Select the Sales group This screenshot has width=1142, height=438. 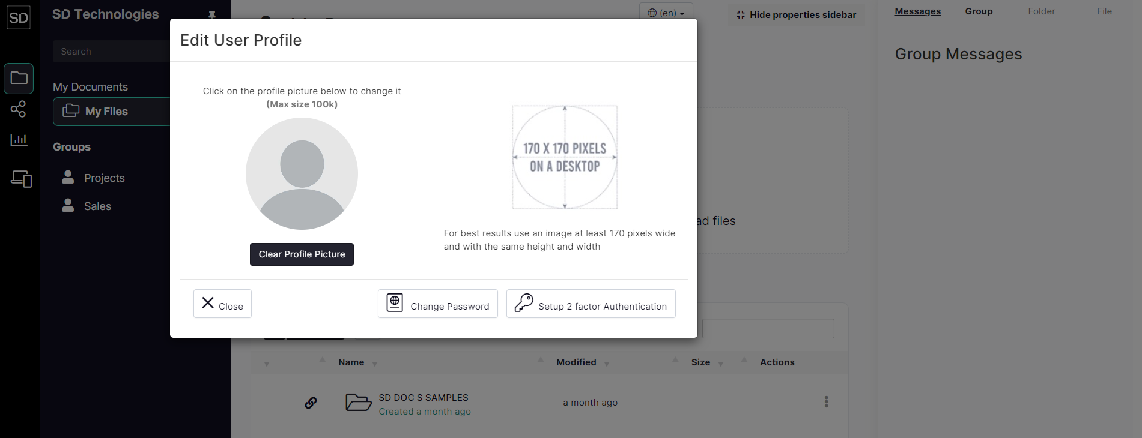[97, 206]
